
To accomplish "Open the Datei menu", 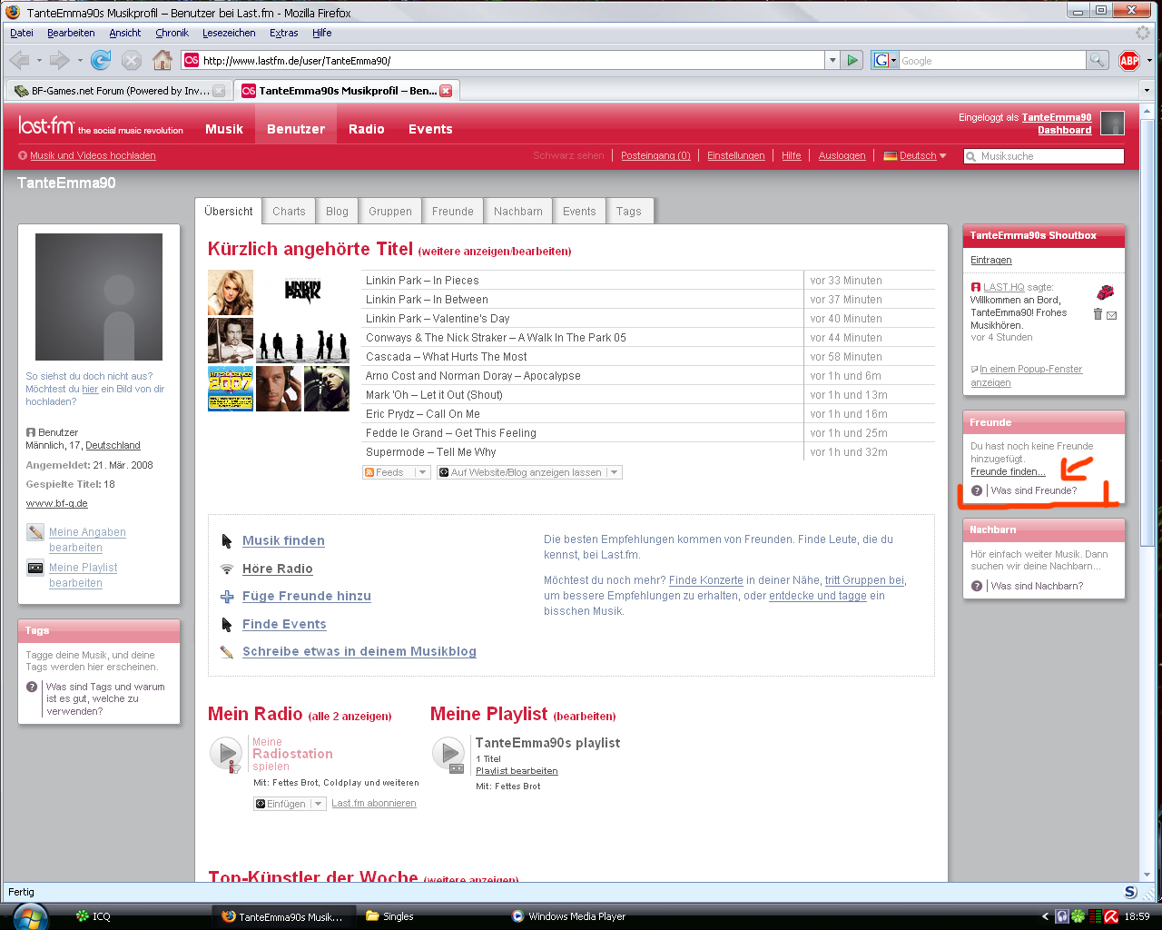I will (22, 33).
